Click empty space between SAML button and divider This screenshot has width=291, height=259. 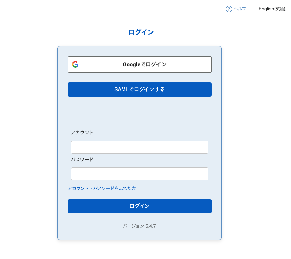pyautogui.click(x=139, y=107)
